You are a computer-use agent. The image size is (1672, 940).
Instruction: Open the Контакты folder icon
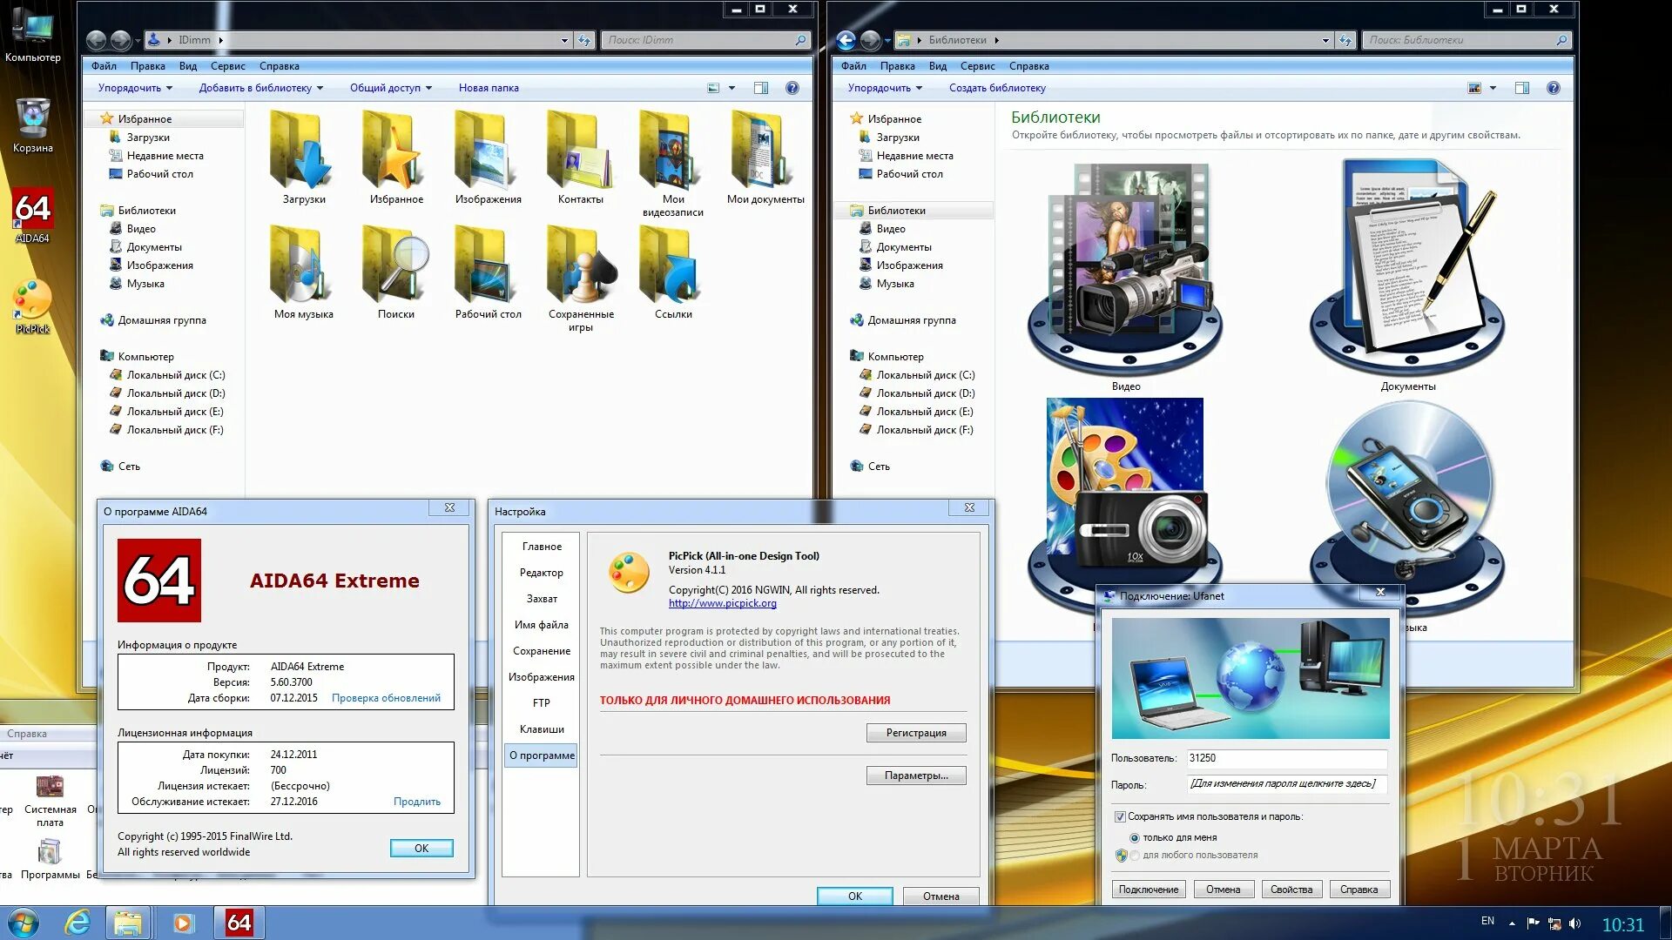pos(580,151)
